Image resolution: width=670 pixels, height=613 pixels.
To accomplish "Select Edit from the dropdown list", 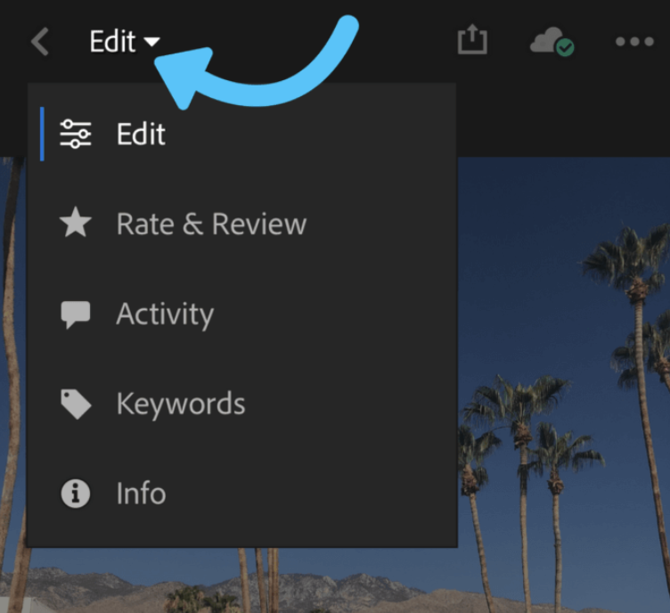I will pos(141,134).
